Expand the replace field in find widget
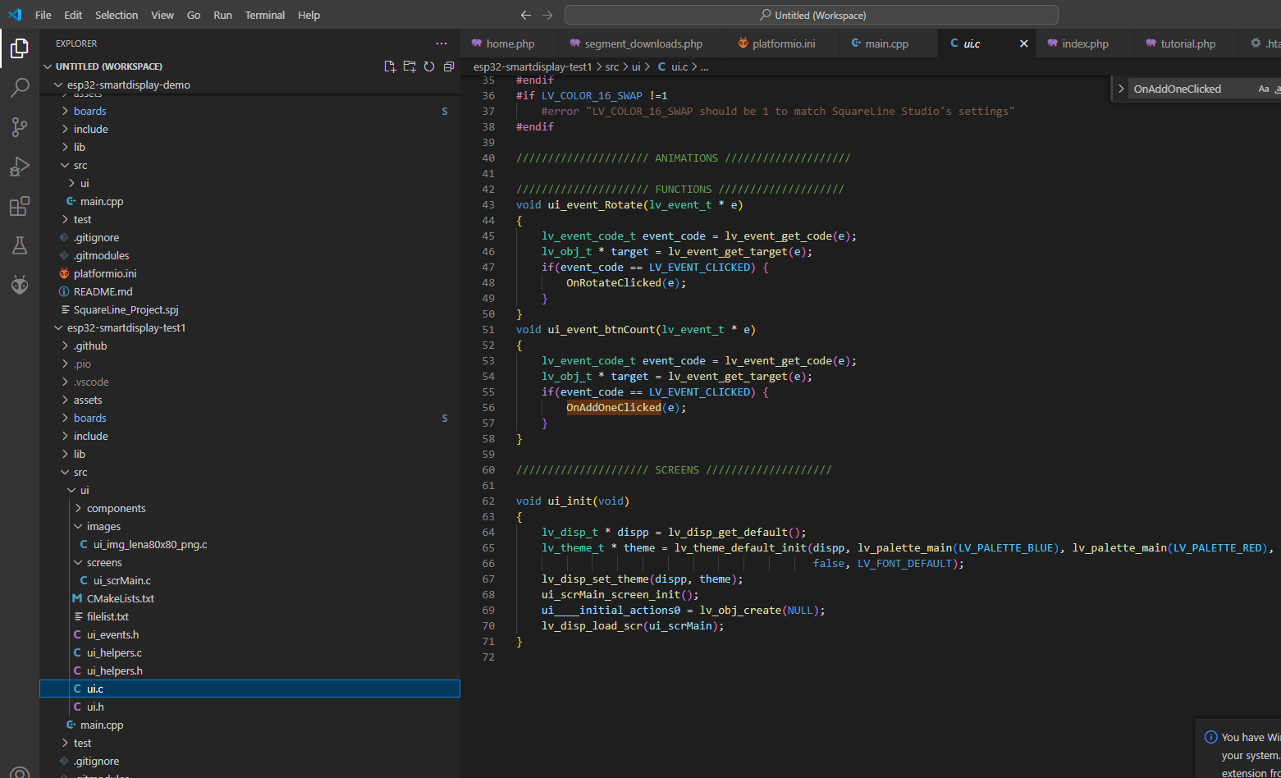Screen dimensions: 1281x778 click(x=1121, y=89)
